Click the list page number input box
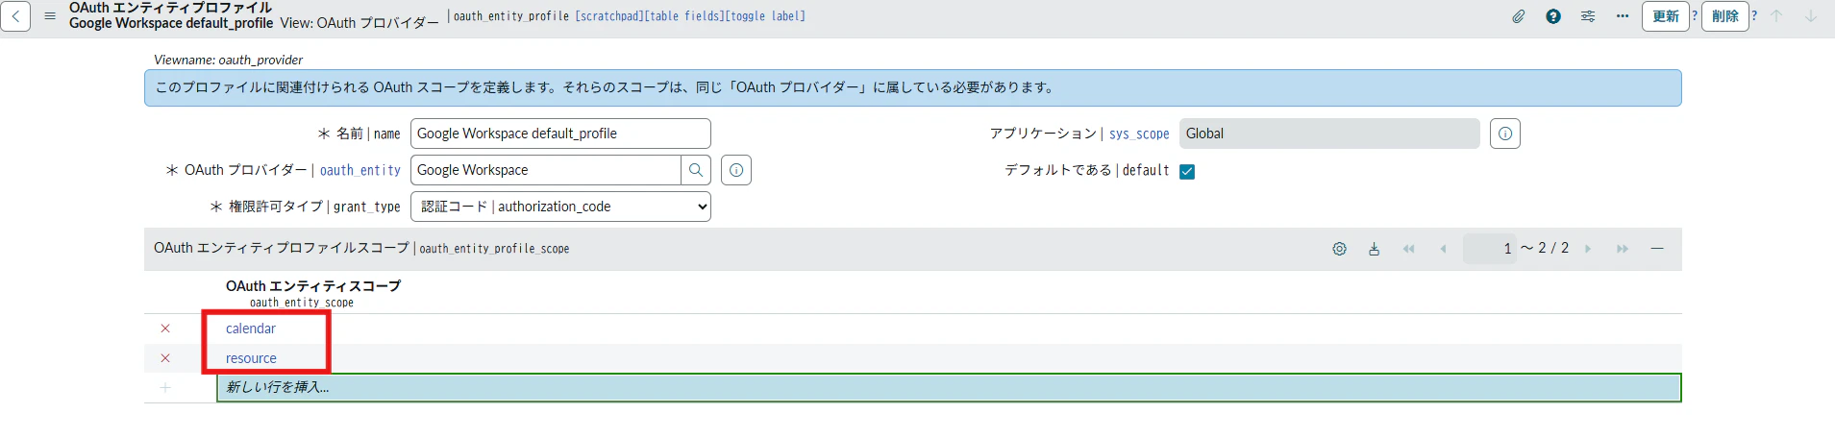1835x438 pixels. coord(1489,249)
